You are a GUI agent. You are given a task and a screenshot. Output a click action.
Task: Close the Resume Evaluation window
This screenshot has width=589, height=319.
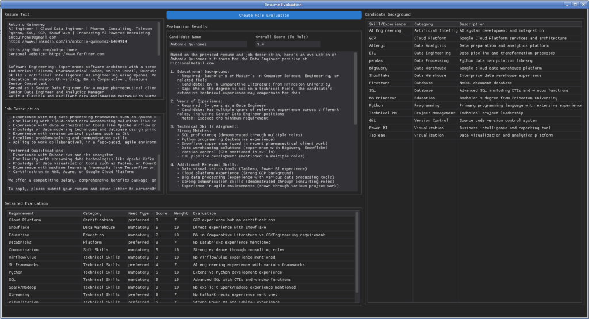pos(583,4)
